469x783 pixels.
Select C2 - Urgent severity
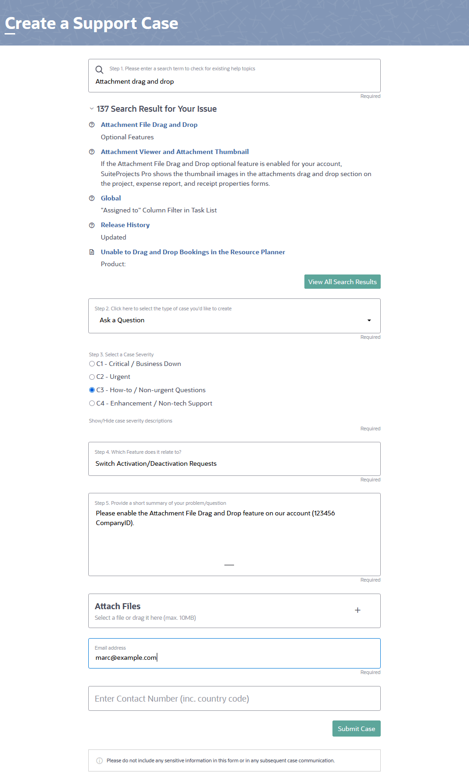92,377
